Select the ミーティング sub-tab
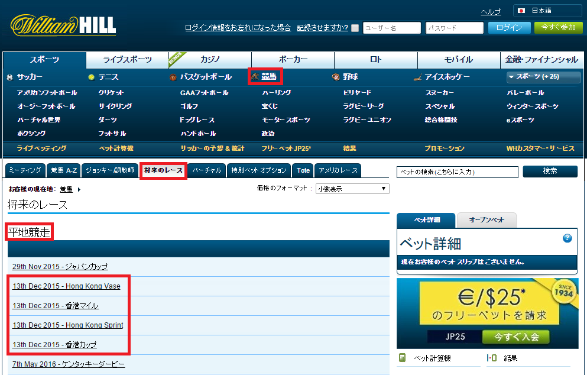Viewport: 587px width, 375px height. coord(25,170)
